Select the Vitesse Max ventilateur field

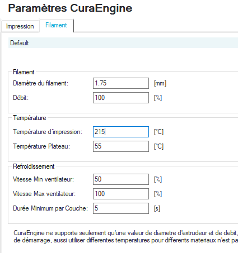[121, 194]
